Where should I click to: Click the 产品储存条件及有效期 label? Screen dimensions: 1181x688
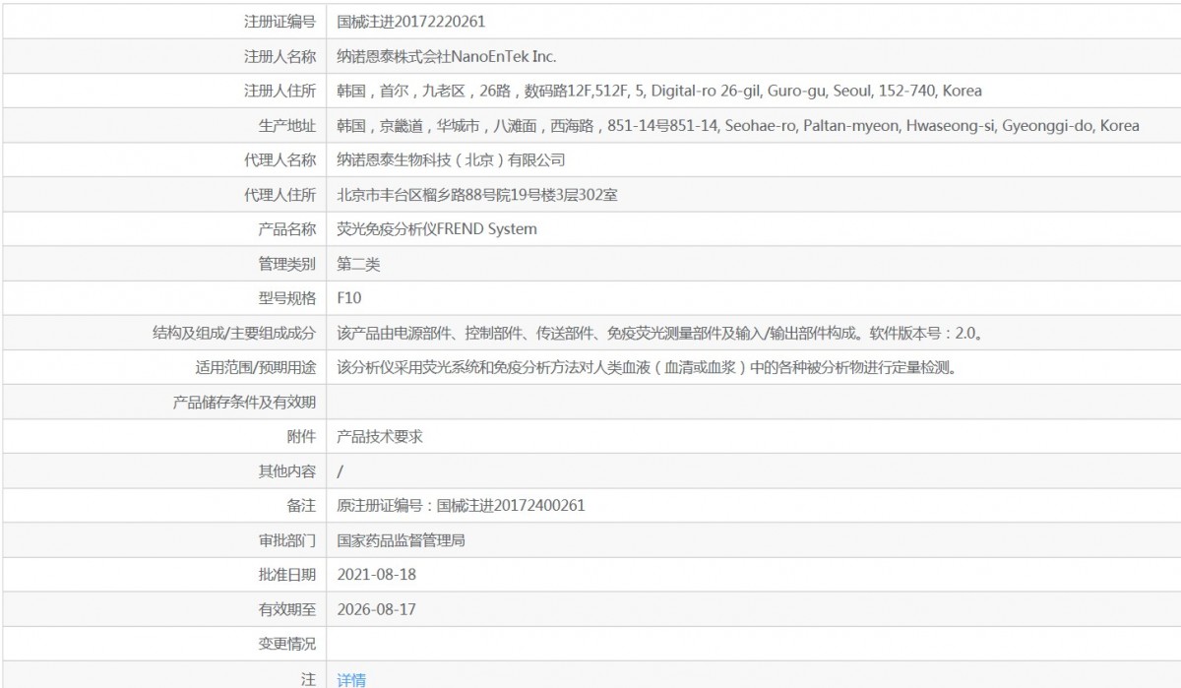(245, 403)
